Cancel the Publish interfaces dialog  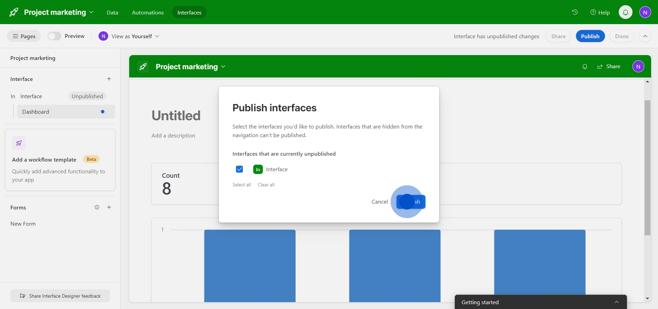click(380, 202)
